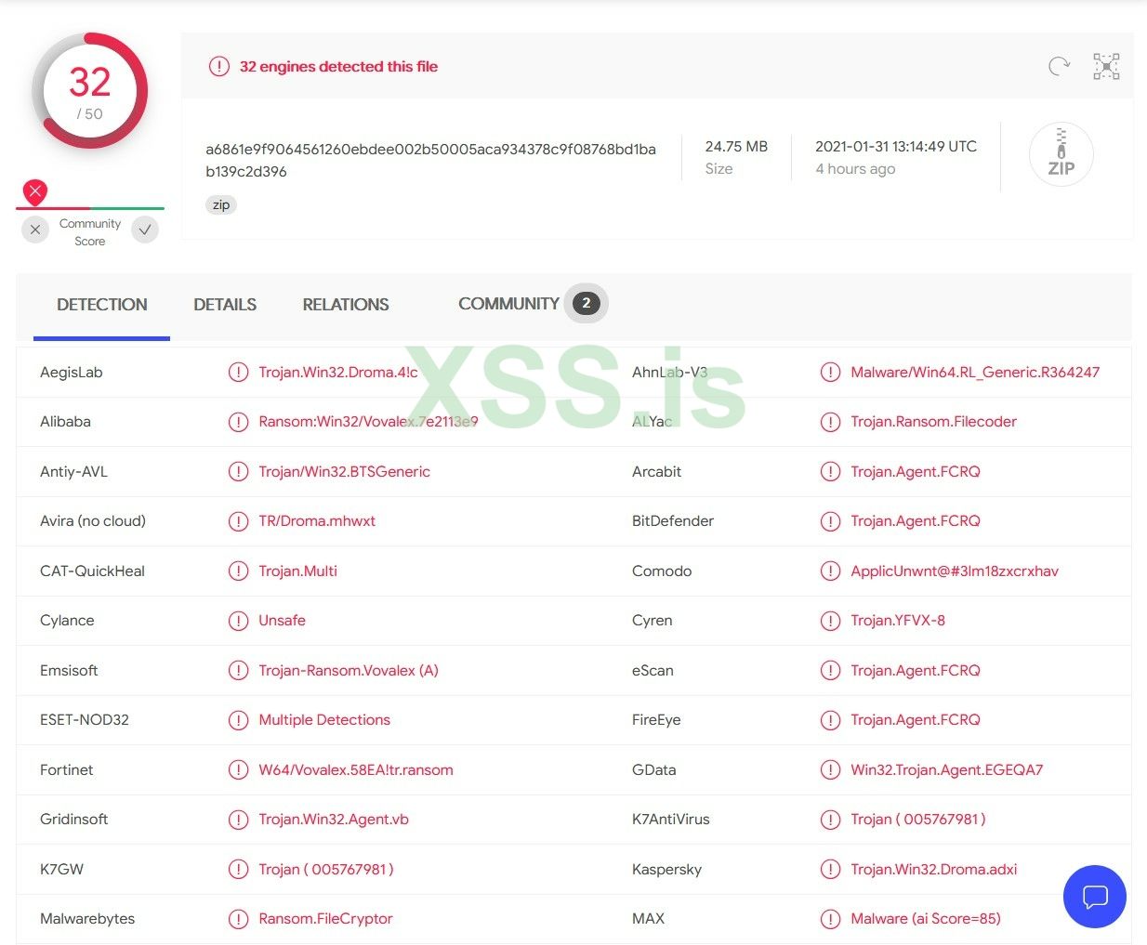Image resolution: width=1147 pixels, height=945 pixels.
Task: Click the ZIP file type icon
Action: pyautogui.click(x=1061, y=154)
